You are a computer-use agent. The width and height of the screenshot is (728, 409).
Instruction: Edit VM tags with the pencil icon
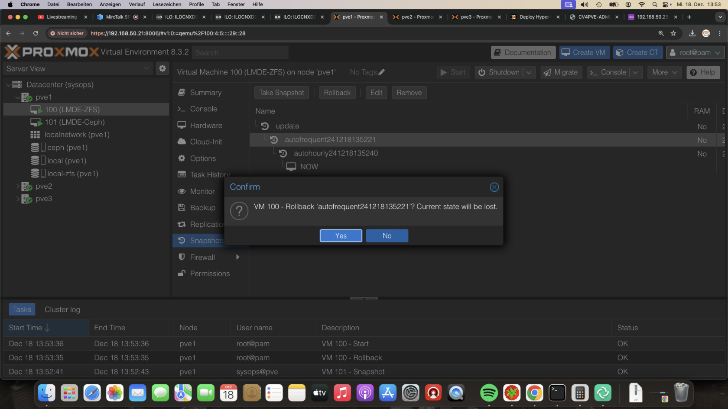click(381, 72)
